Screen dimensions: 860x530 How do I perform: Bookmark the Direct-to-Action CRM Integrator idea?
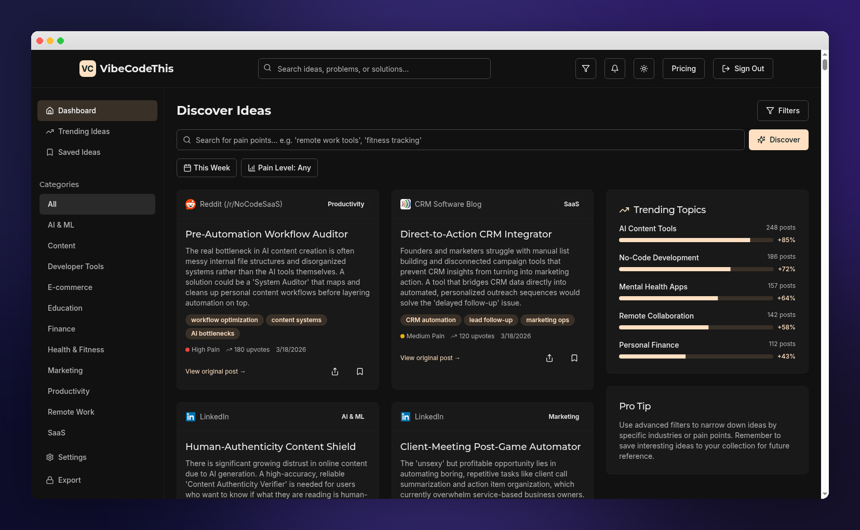tap(574, 358)
